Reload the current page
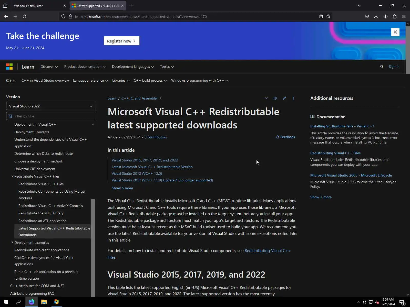The width and height of the screenshot is (410, 307). coord(25,16)
